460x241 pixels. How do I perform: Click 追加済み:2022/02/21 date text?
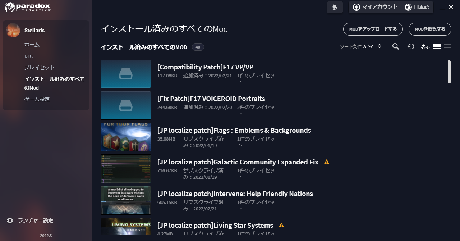(x=208, y=76)
